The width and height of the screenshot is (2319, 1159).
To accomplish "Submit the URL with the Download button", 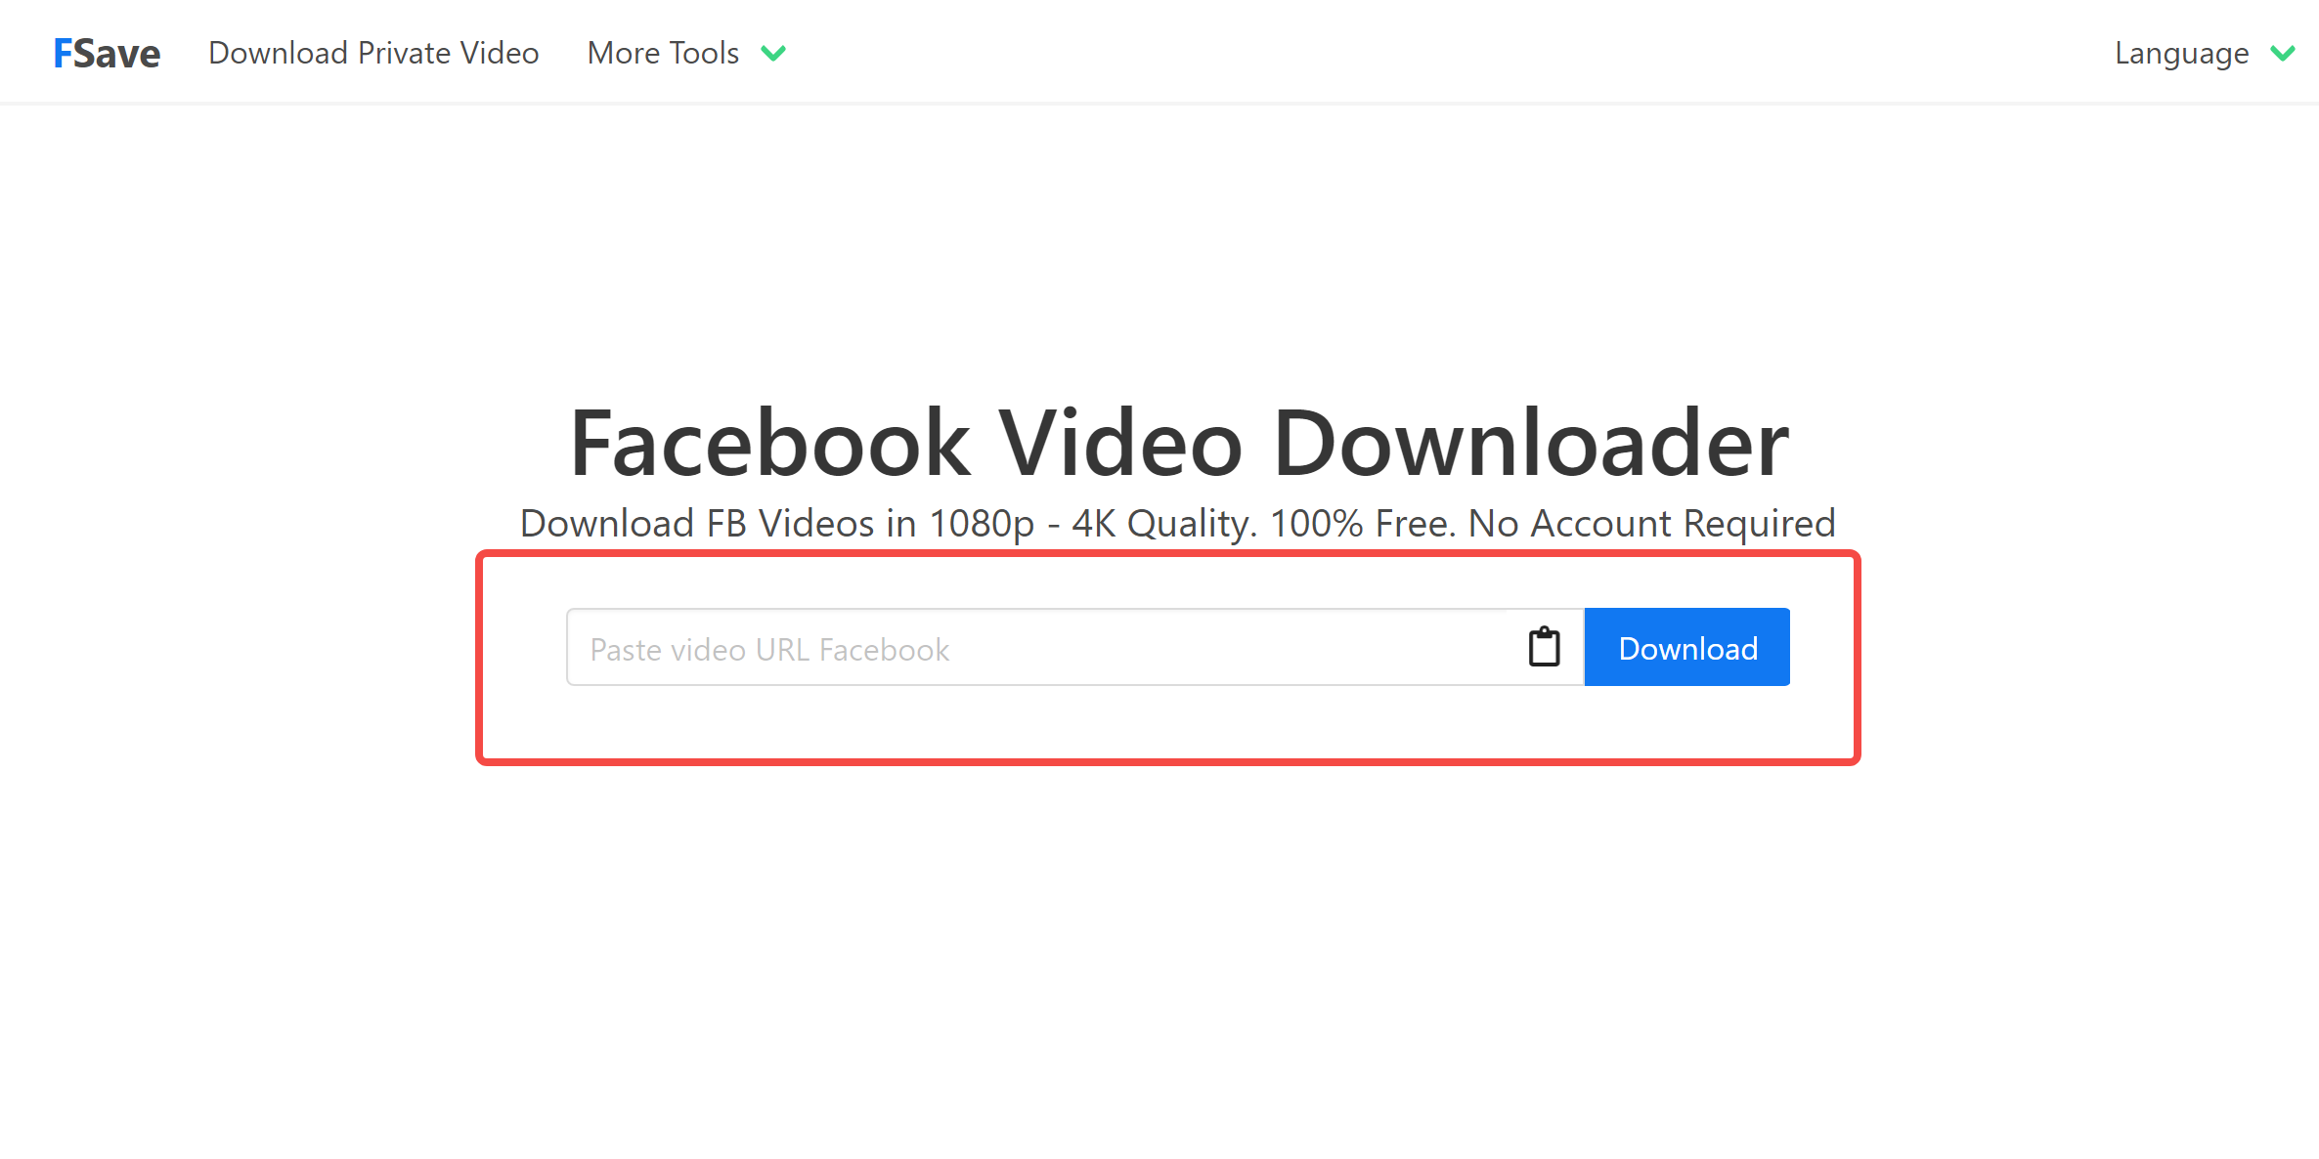I will 1686,648.
